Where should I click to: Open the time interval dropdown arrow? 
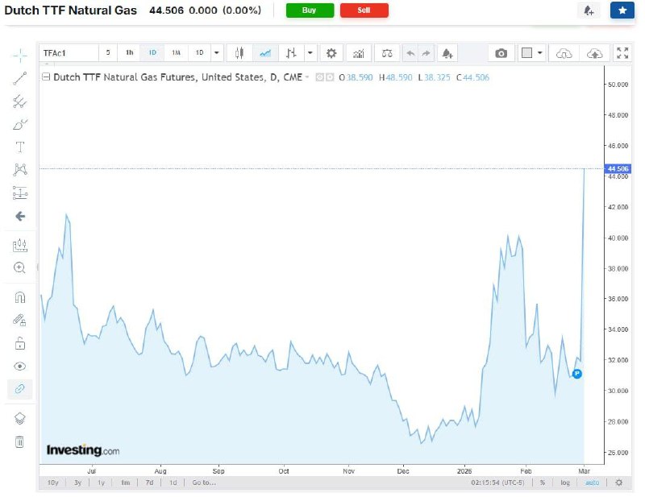point(216,53)
